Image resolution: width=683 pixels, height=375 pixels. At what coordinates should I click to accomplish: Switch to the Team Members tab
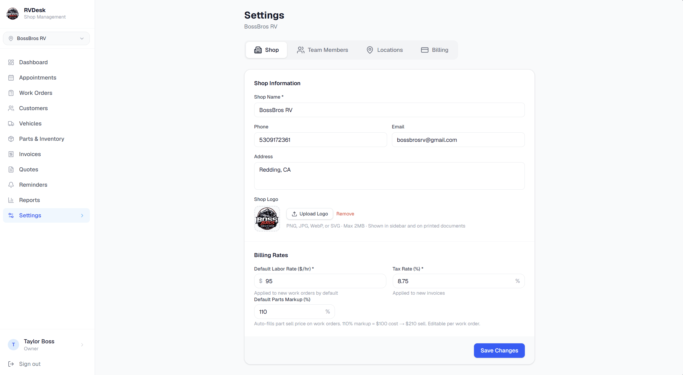[322, 50]
